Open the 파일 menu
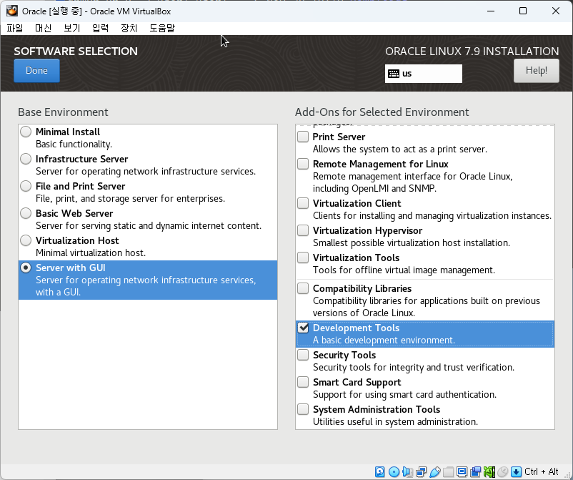 click(x=15, y=28)
